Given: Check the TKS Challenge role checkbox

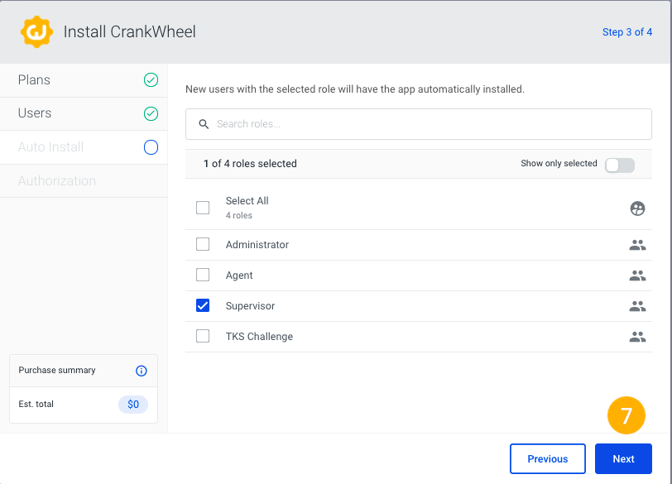Looking at the screenshot, I should tap(203, 336).
